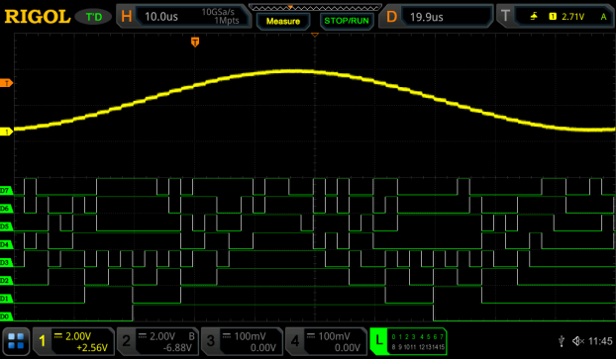Select the rising edge trigger slope icon
This screenshot has width=616, height=359.
coord(534,17)
